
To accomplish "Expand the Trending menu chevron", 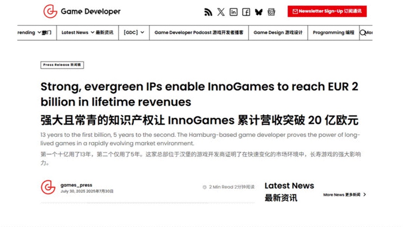I will click(x=39, y=32).
